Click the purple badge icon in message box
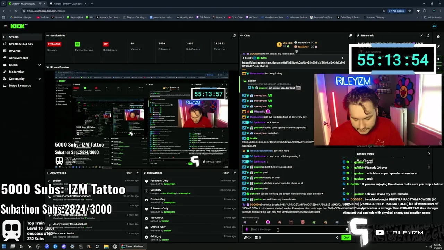The height and width of the screenshot is (250, 444). coord(247,229)
